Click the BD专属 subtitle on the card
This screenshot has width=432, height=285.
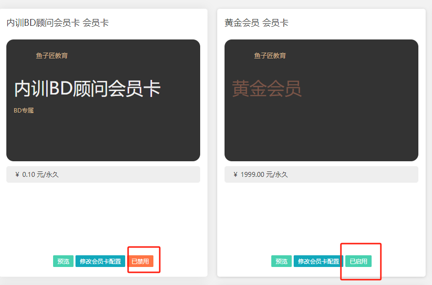(24, 110)
